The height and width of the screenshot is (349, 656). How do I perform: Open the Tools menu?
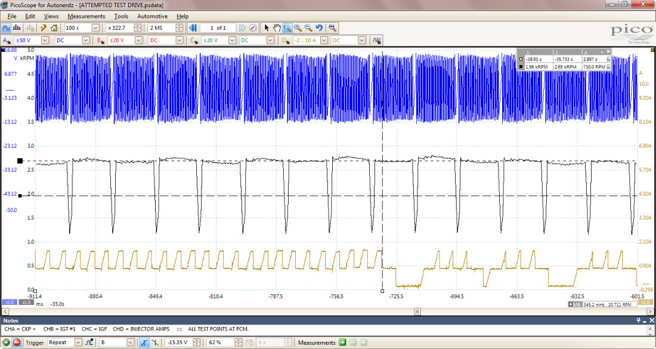point(121,16)
